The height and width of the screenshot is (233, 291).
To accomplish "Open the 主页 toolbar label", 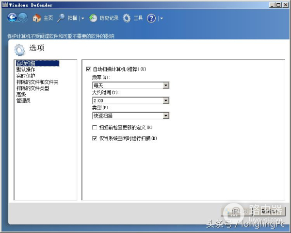I will 48,18.
